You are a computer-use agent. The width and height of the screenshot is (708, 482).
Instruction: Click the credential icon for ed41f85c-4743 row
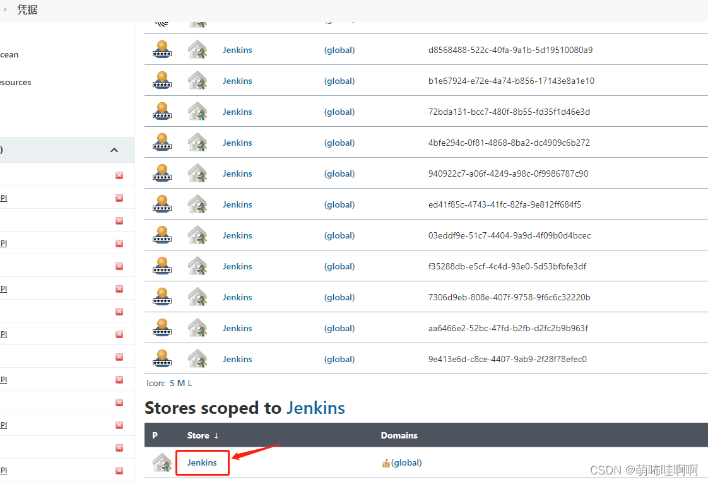162,204
